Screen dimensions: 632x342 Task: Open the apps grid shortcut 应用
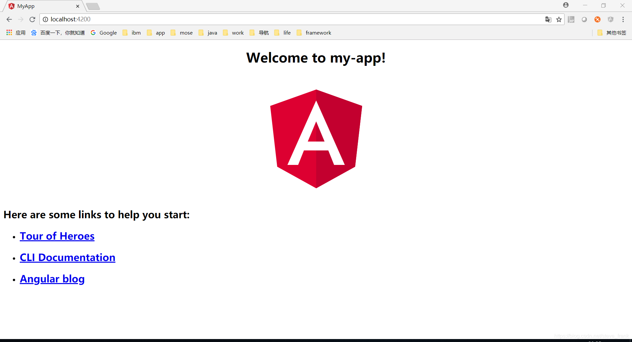click(16, 33)
